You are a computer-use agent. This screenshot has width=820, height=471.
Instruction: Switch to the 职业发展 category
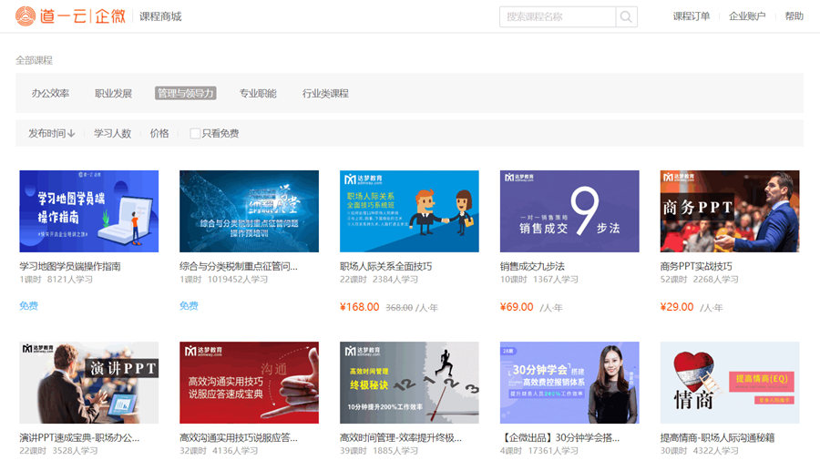113,94
